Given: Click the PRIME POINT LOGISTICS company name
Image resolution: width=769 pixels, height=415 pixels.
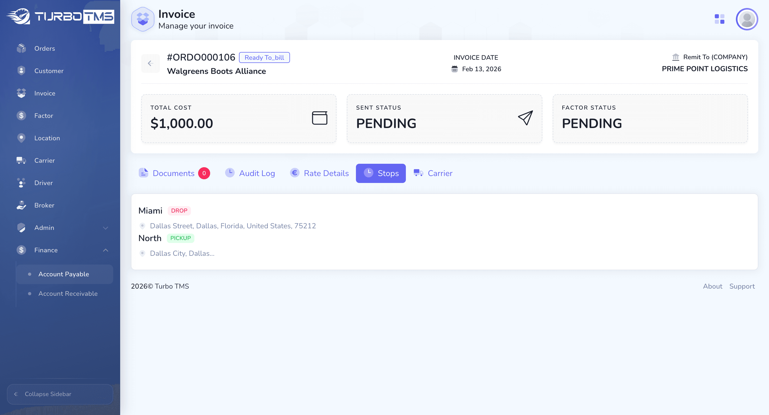Looking at the screenshot, I should [705, 69].
